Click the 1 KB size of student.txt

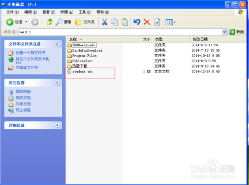(x=147, y=72)
